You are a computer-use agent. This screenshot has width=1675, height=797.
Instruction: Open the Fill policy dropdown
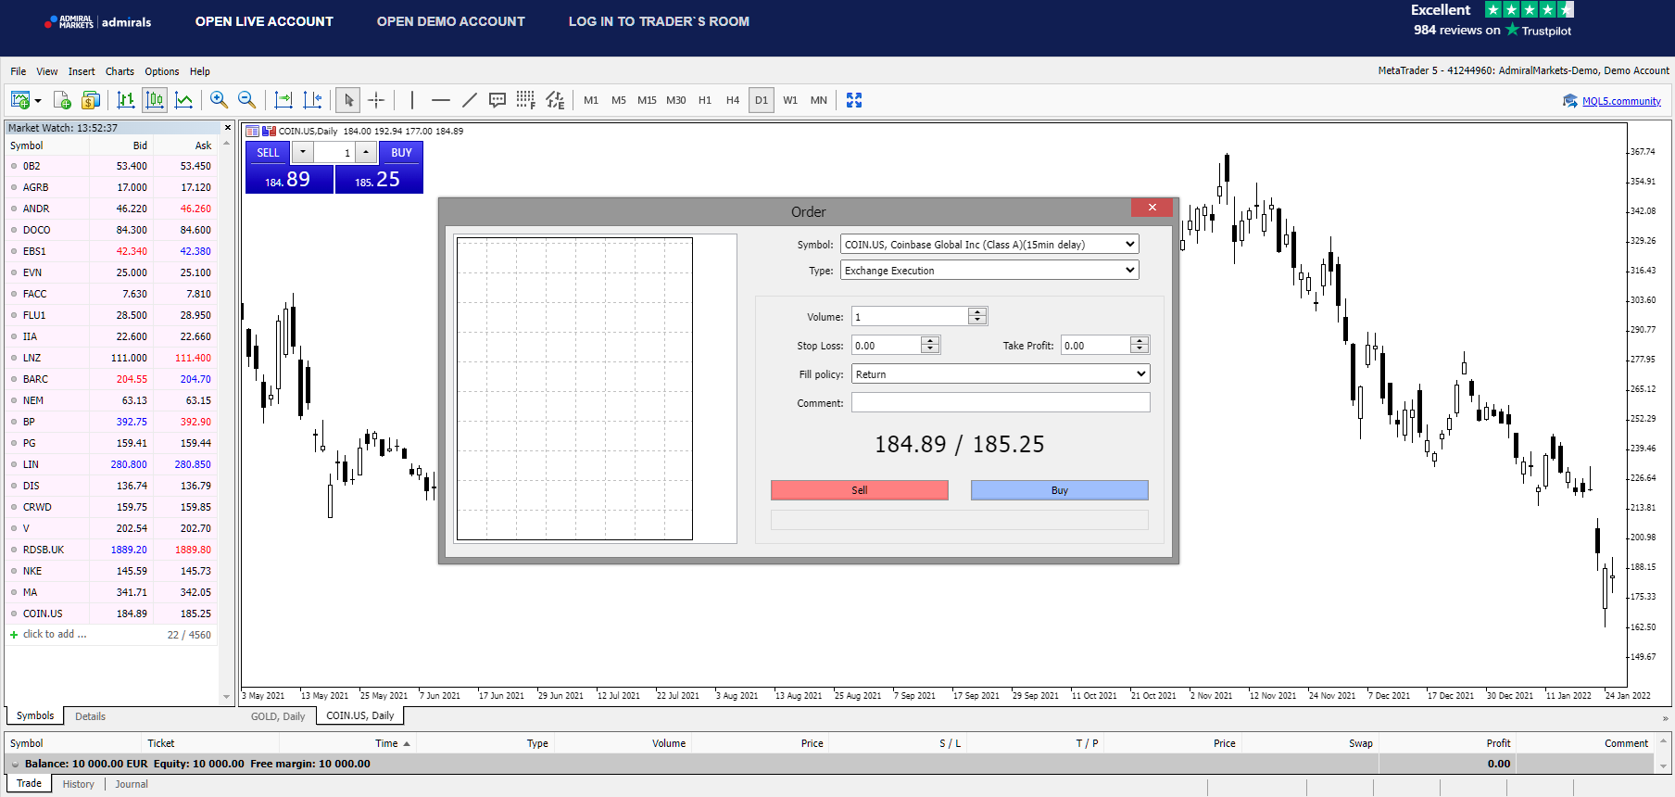1140,373
